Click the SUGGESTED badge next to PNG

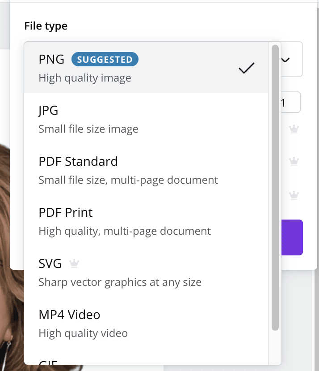pos(105,59)
